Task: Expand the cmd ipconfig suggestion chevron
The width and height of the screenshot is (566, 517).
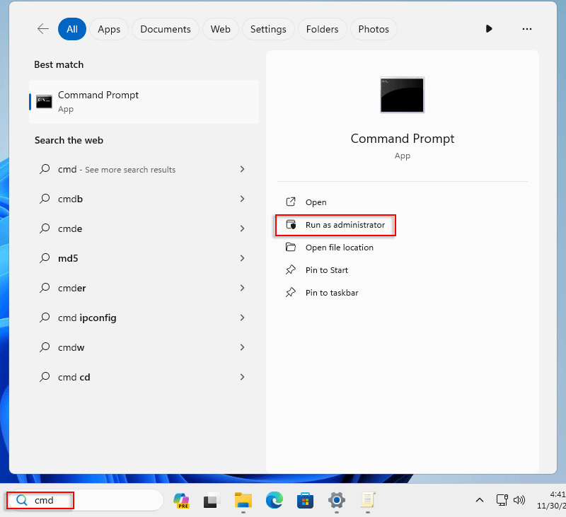Action: 242,318
